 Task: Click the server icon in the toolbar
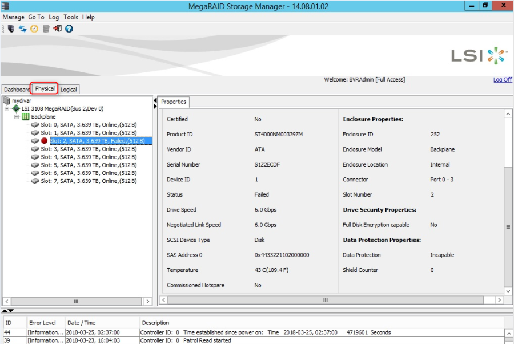coord(11,29)
